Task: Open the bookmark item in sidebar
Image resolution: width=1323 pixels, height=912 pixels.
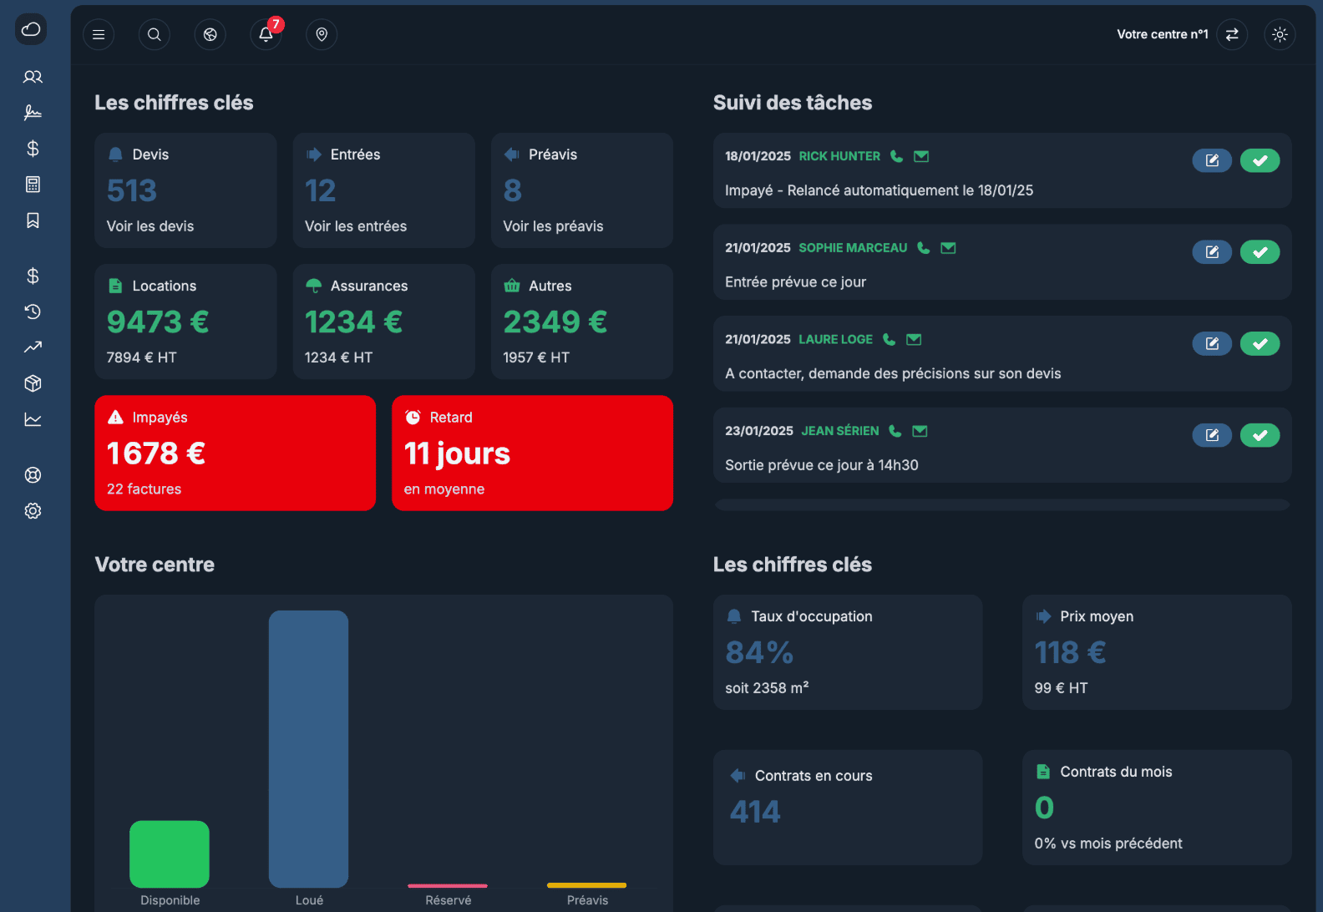Action: pos(33,220)
